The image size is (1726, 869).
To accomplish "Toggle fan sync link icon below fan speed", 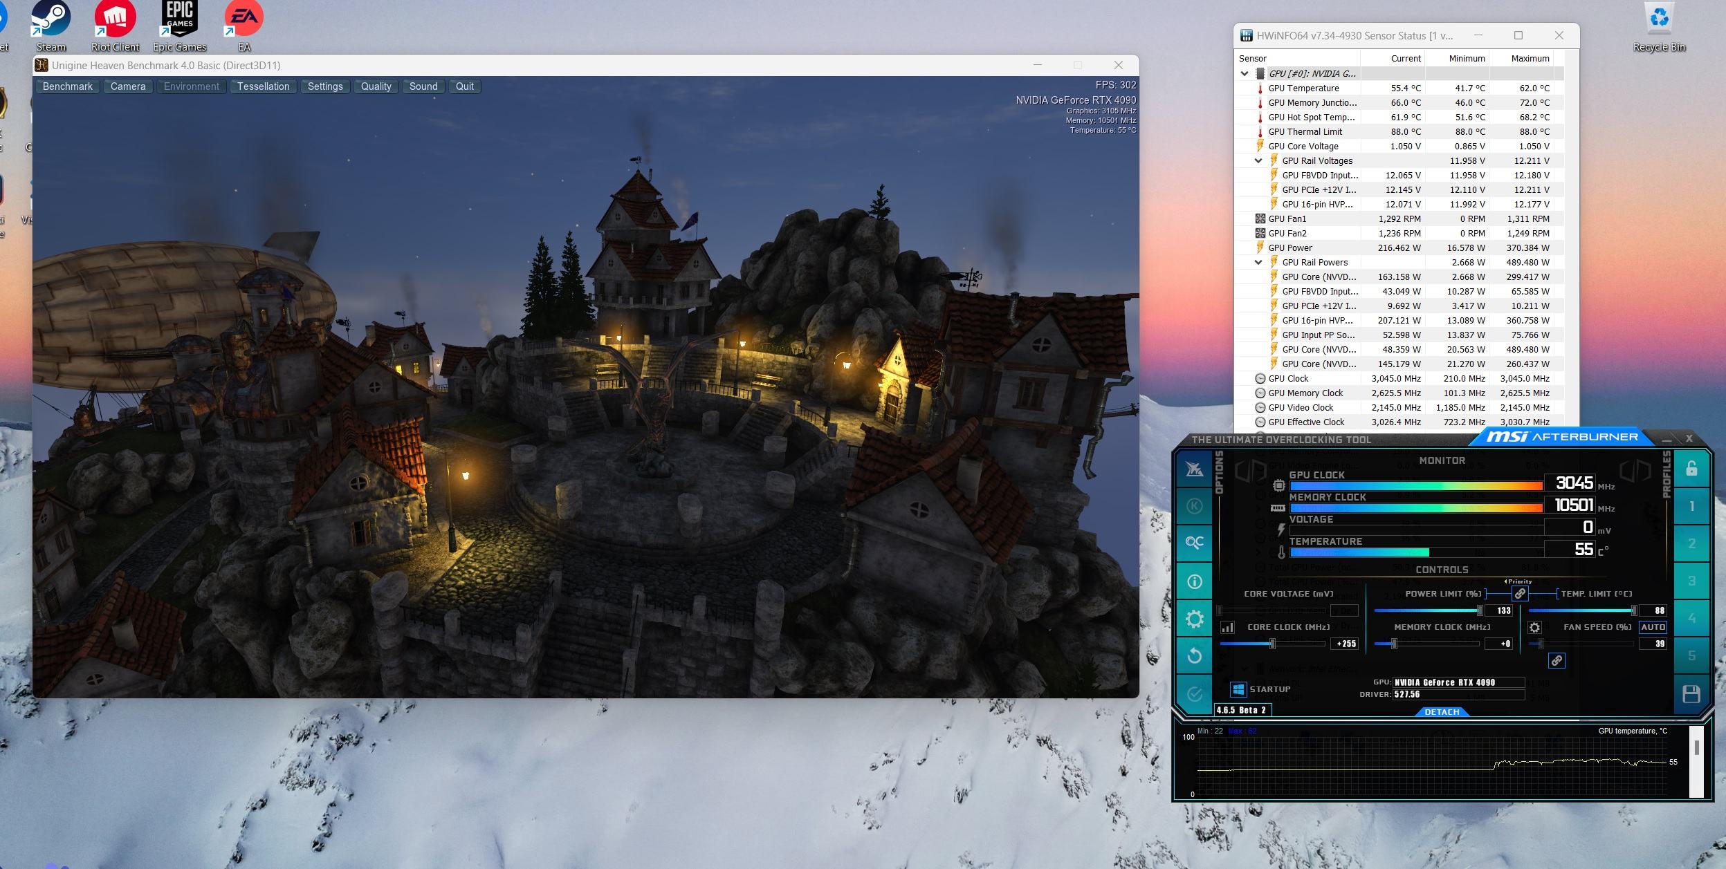I will pos(1557,660).
